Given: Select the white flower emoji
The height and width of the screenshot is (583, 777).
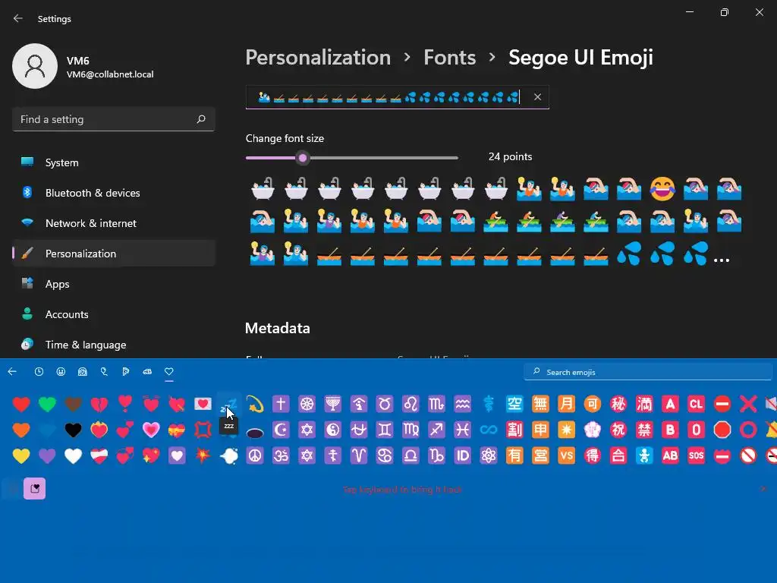Looking at the screenshot, I should [592, 430].
